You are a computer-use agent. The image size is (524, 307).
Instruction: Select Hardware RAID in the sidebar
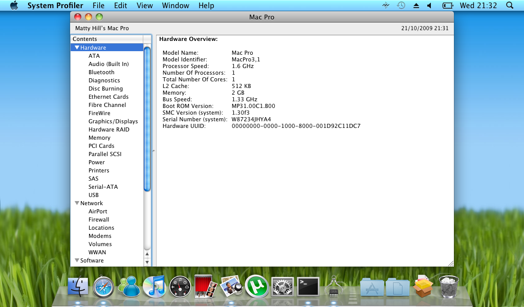click(109, 129)
